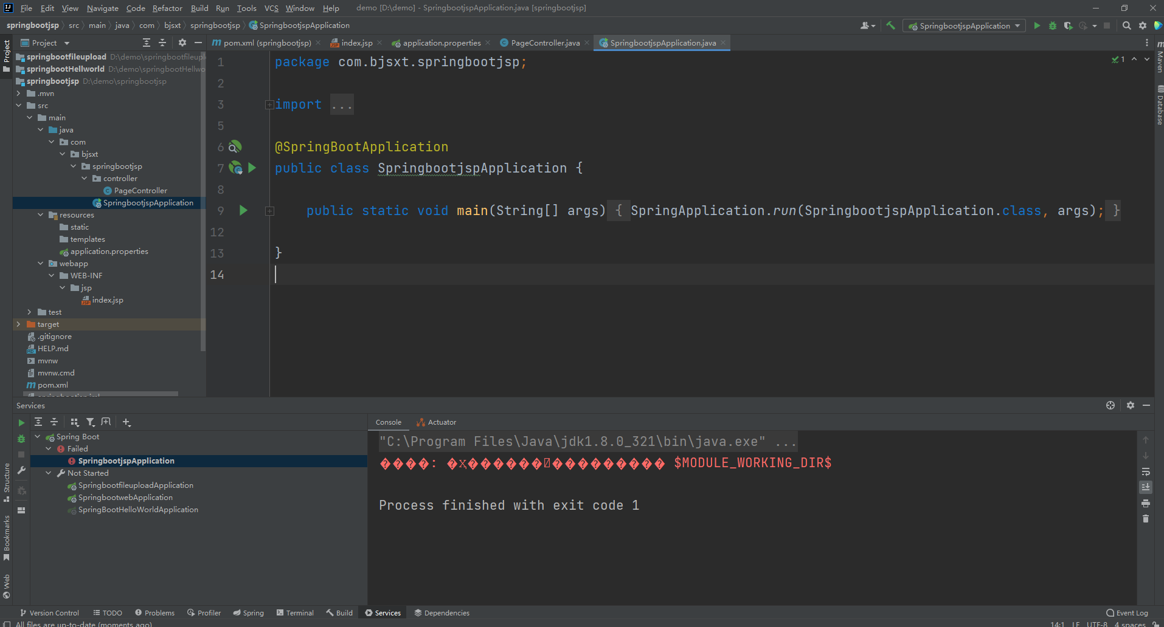Toggle the Project tool window sidebar button
This screenshot has width=1164, height=627.
point(7,55)
